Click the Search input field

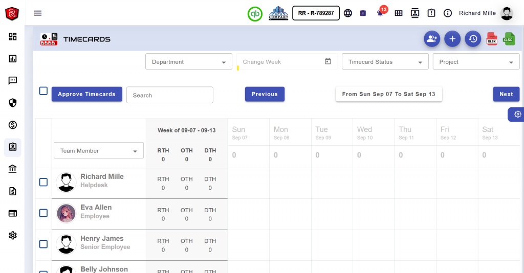(x=169, y=95)
